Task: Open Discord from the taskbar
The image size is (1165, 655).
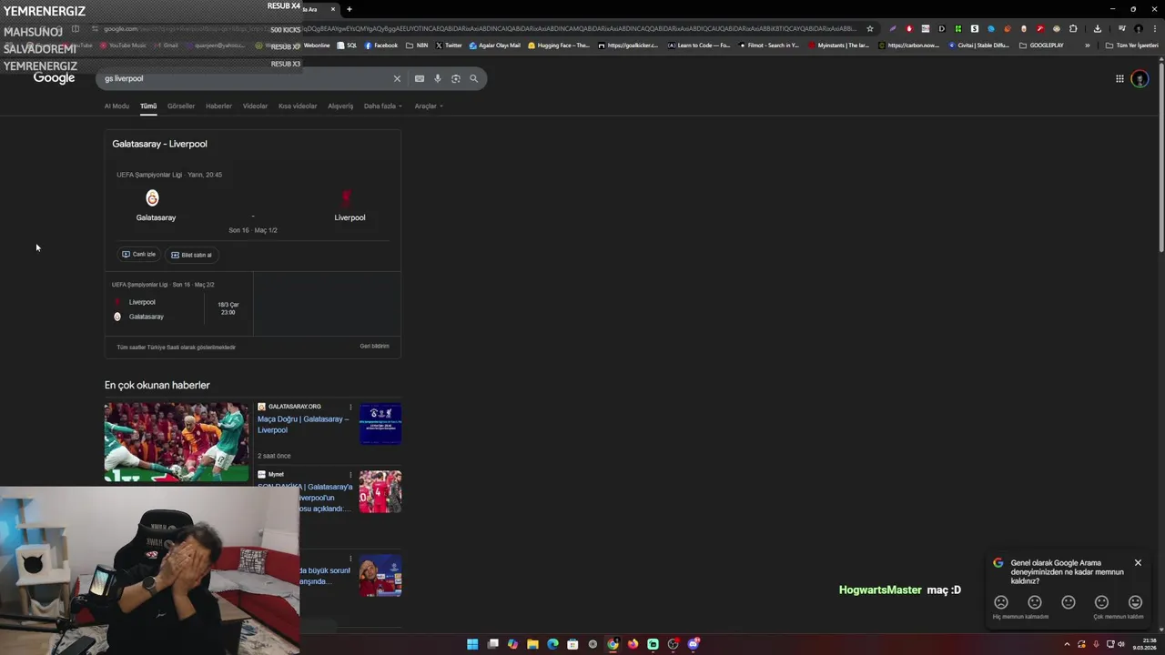Action: (693, 644)
